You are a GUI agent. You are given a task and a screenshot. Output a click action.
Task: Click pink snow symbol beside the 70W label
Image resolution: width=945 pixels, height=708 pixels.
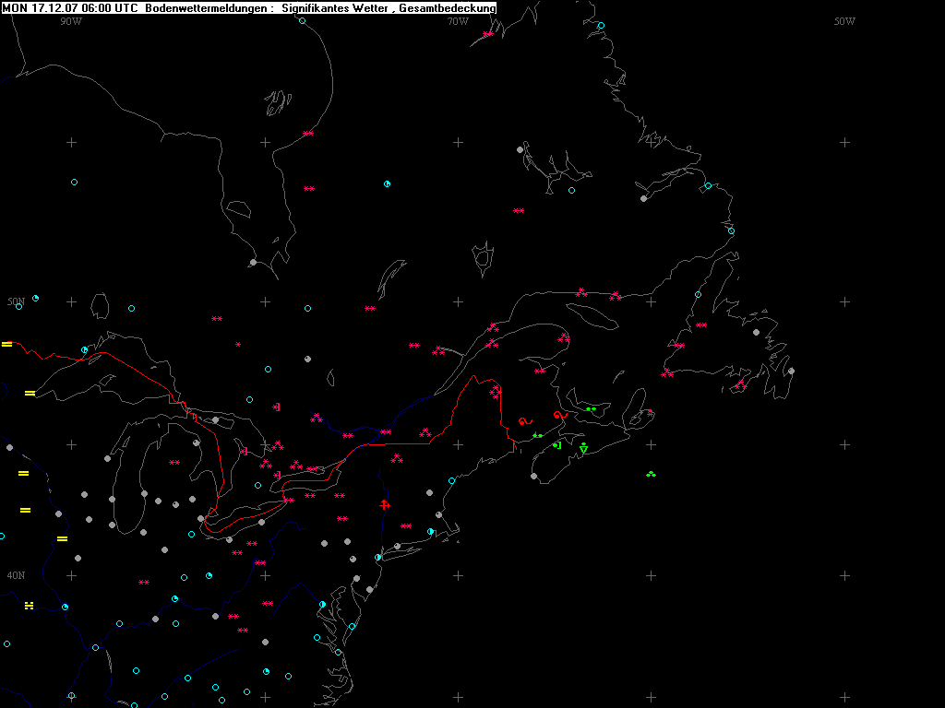click(487, 34)
